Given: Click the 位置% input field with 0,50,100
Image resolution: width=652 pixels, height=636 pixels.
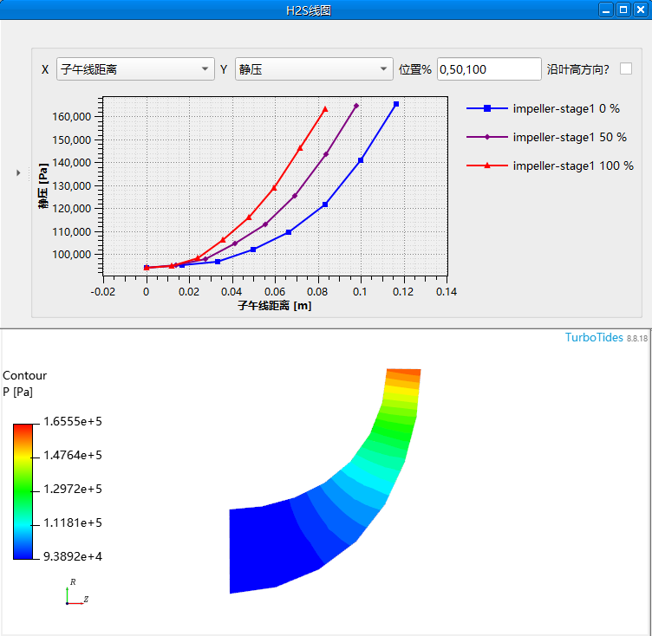Looking at the screenshot, I should [x=489, y=69].
